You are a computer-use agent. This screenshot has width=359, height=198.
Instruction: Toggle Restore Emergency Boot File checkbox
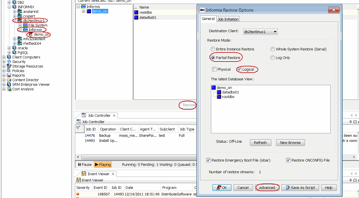coord(208,160)
